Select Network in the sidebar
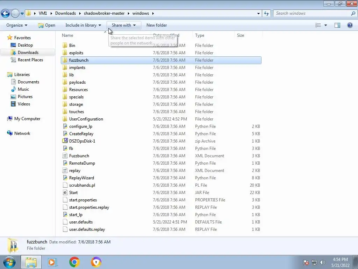The image size is (358, 269). pos(22,133)
